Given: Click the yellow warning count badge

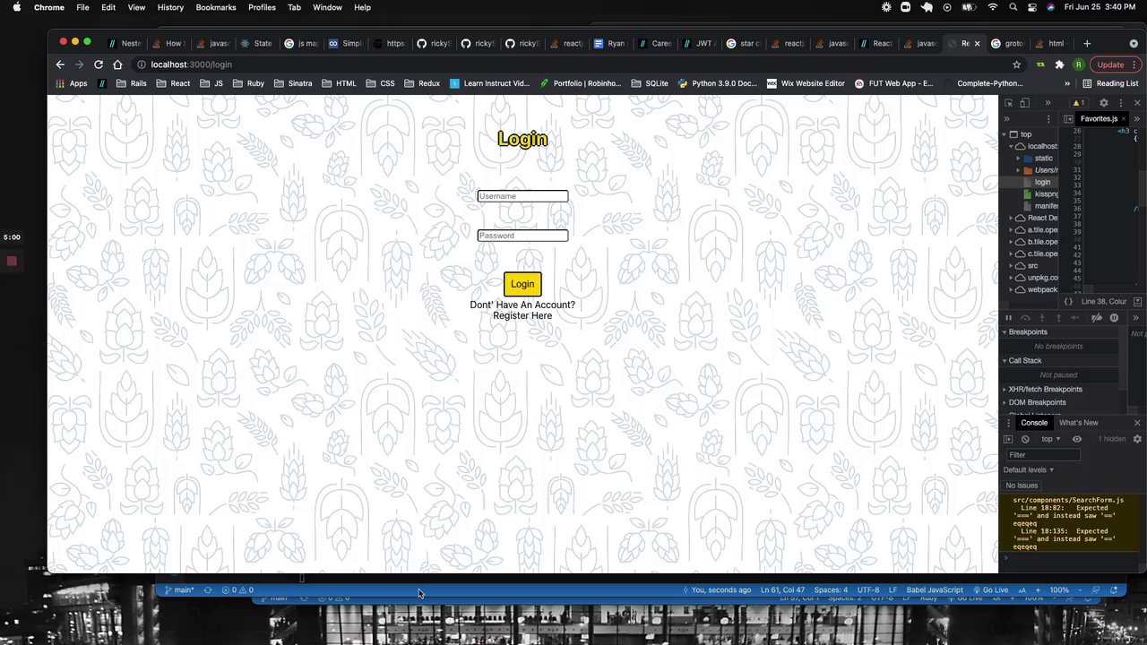Looking at the screenshot, I should click(1078, 103).
